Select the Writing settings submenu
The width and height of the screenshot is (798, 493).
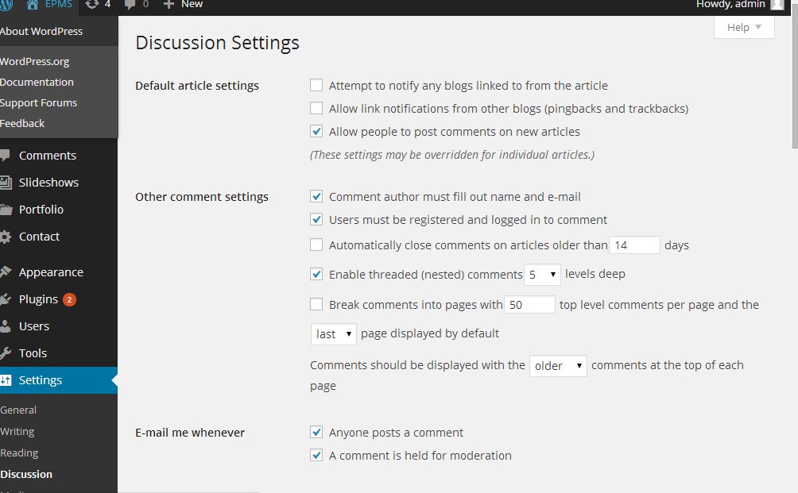click(17, 432)
